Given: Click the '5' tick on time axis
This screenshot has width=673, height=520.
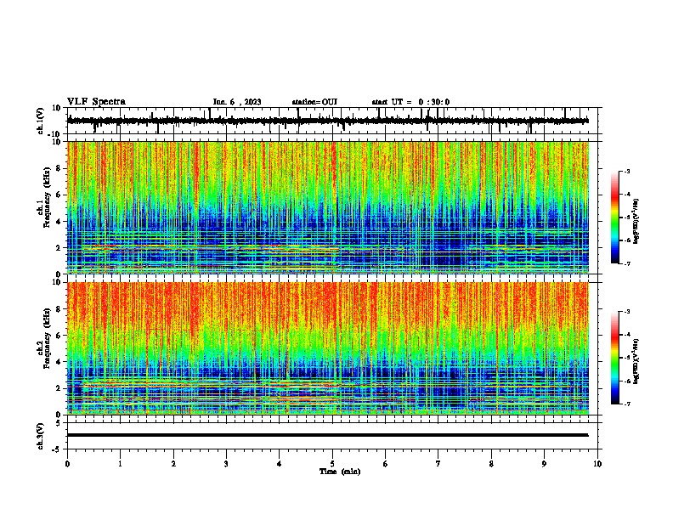Looking at the screenshot, I should 332,464.
